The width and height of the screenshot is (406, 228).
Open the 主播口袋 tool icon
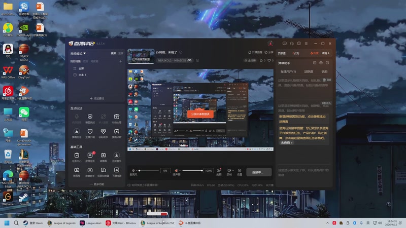click(x=90, y=131)
